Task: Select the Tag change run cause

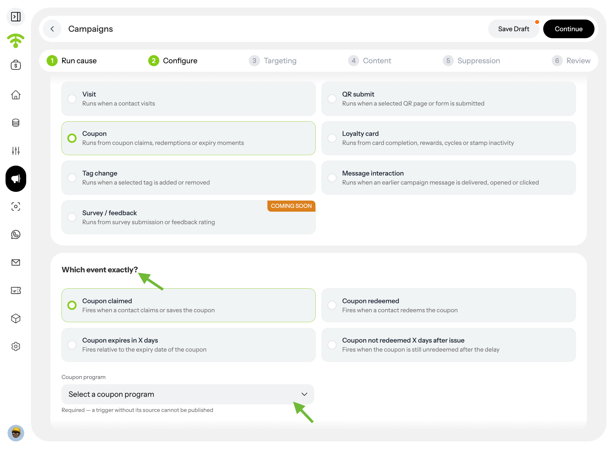Action: [x=188, y=178]
